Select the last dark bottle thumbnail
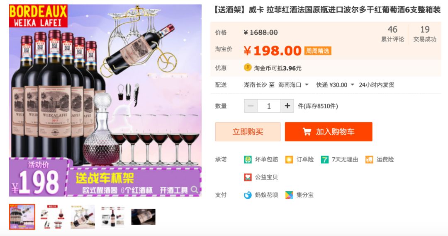This screenshot has width=448, height=236. coord(144,217)
